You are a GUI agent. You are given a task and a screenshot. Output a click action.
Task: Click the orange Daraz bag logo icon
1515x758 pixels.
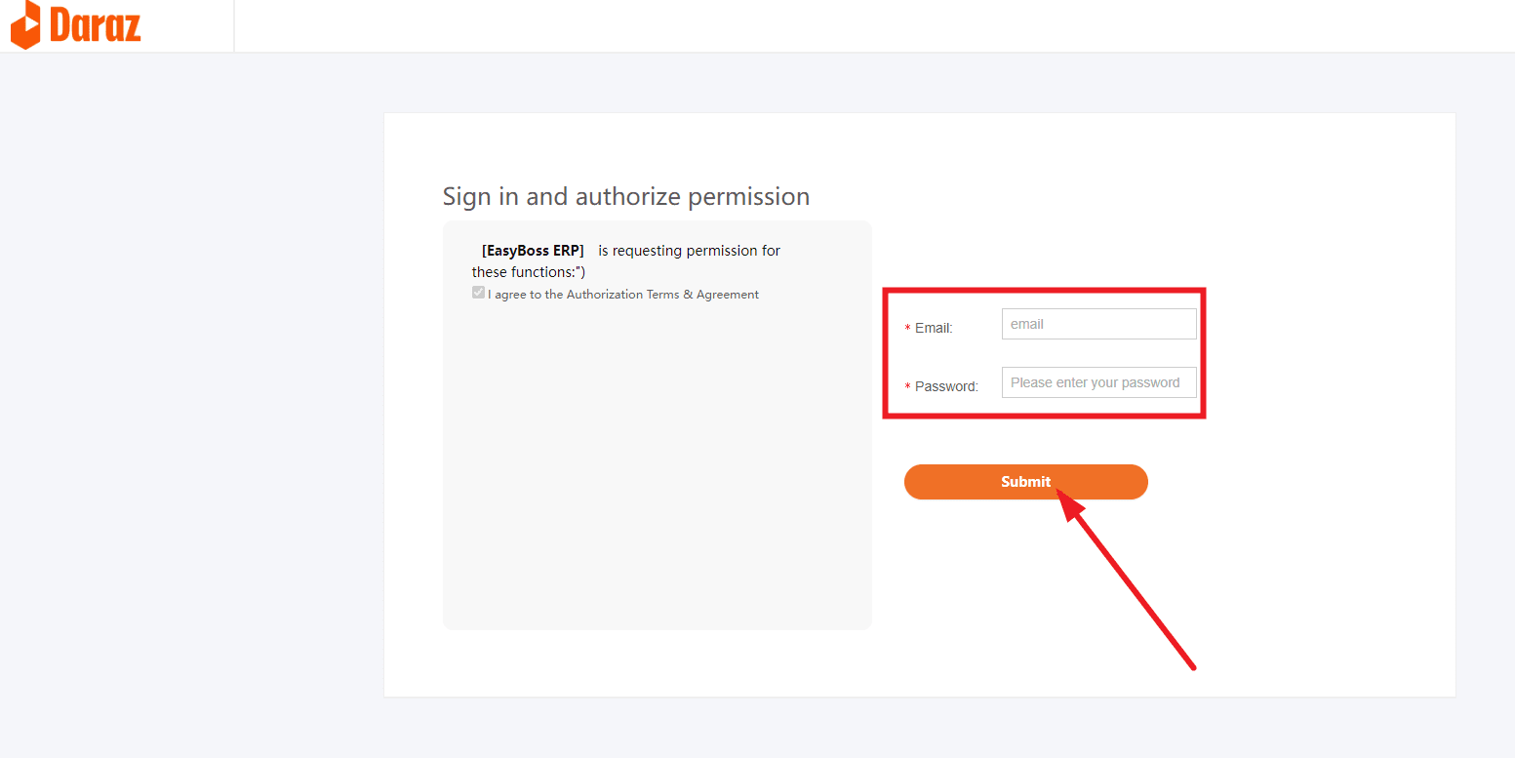25,24
